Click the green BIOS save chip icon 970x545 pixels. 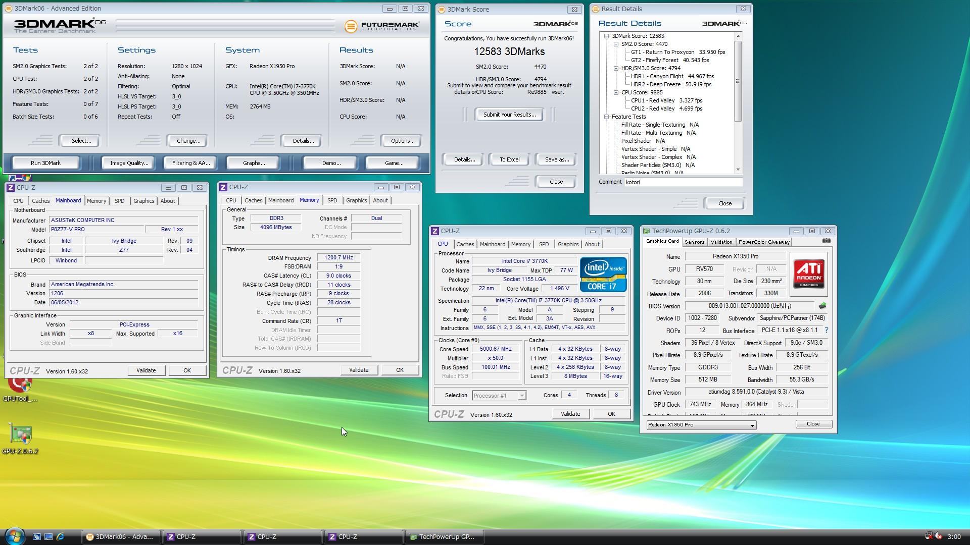tap(822, 306)
